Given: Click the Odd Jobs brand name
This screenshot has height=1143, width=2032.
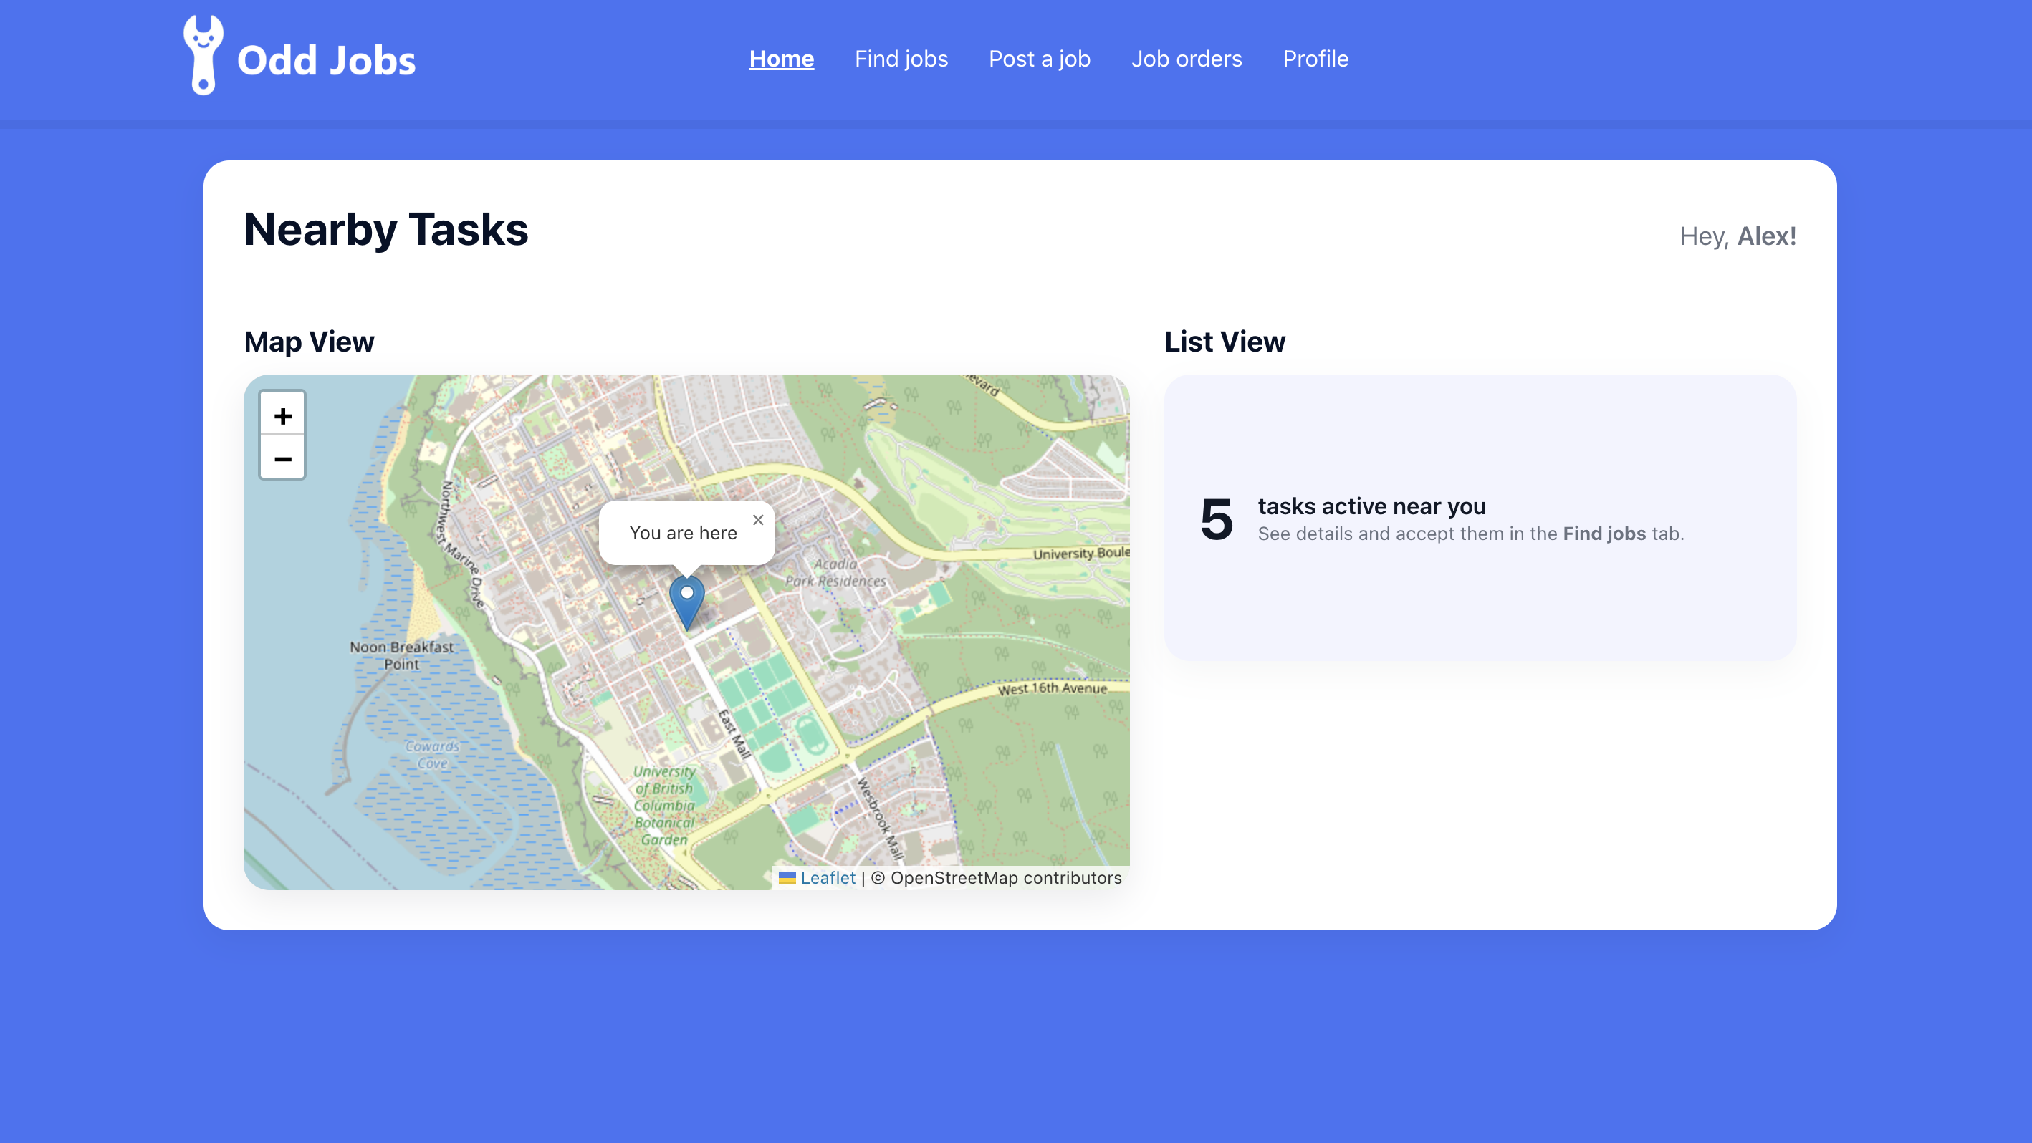Looking at the screenshot, I should click(326, 61).
